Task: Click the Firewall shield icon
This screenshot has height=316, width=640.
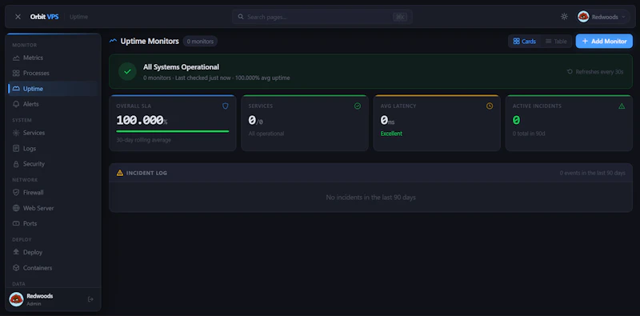Action: (16, 192)
